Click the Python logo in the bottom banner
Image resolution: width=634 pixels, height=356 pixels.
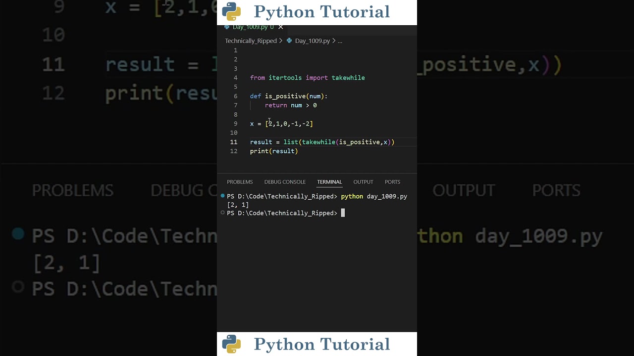(231, 344)
